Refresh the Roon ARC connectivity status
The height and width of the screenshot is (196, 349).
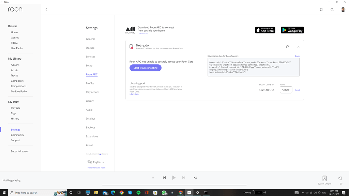pos(287,47)
